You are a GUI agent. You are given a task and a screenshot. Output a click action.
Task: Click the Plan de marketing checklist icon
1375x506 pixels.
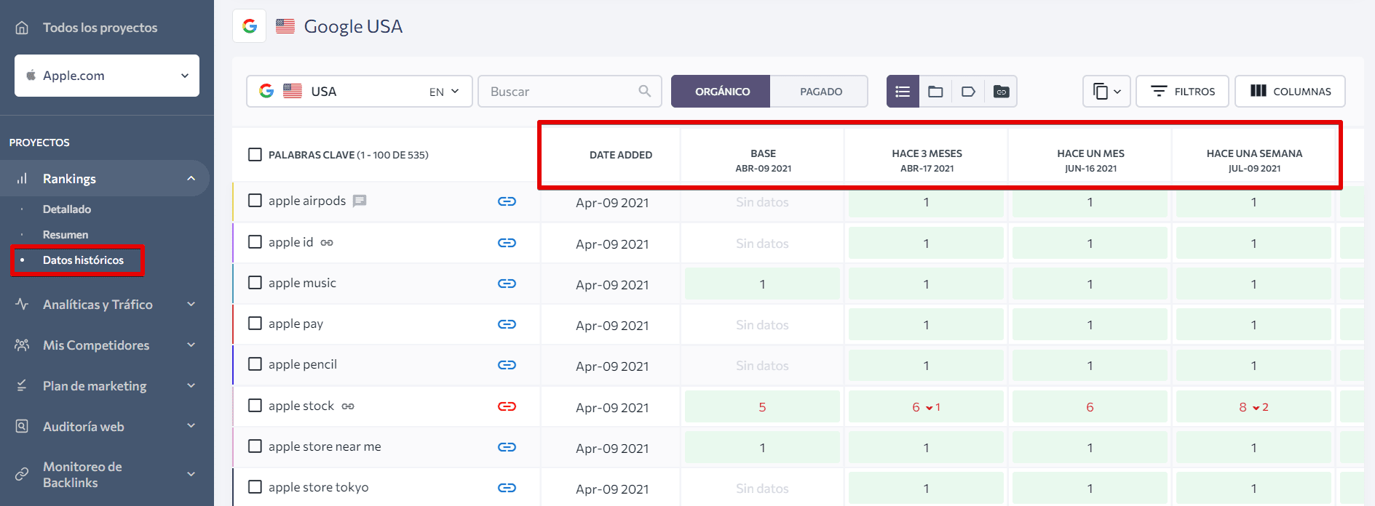pyautogui.click(x=22, y=385)
